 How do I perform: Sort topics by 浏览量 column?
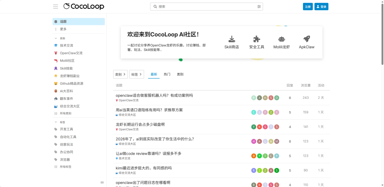pos(306,85)
